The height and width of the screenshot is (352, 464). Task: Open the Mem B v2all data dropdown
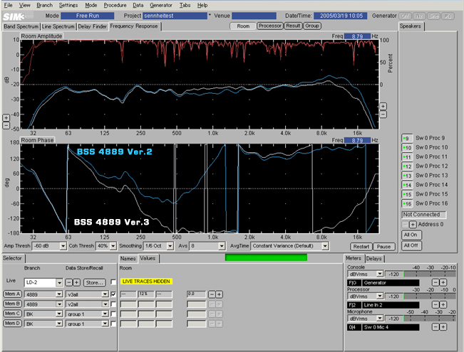[105, 304]
